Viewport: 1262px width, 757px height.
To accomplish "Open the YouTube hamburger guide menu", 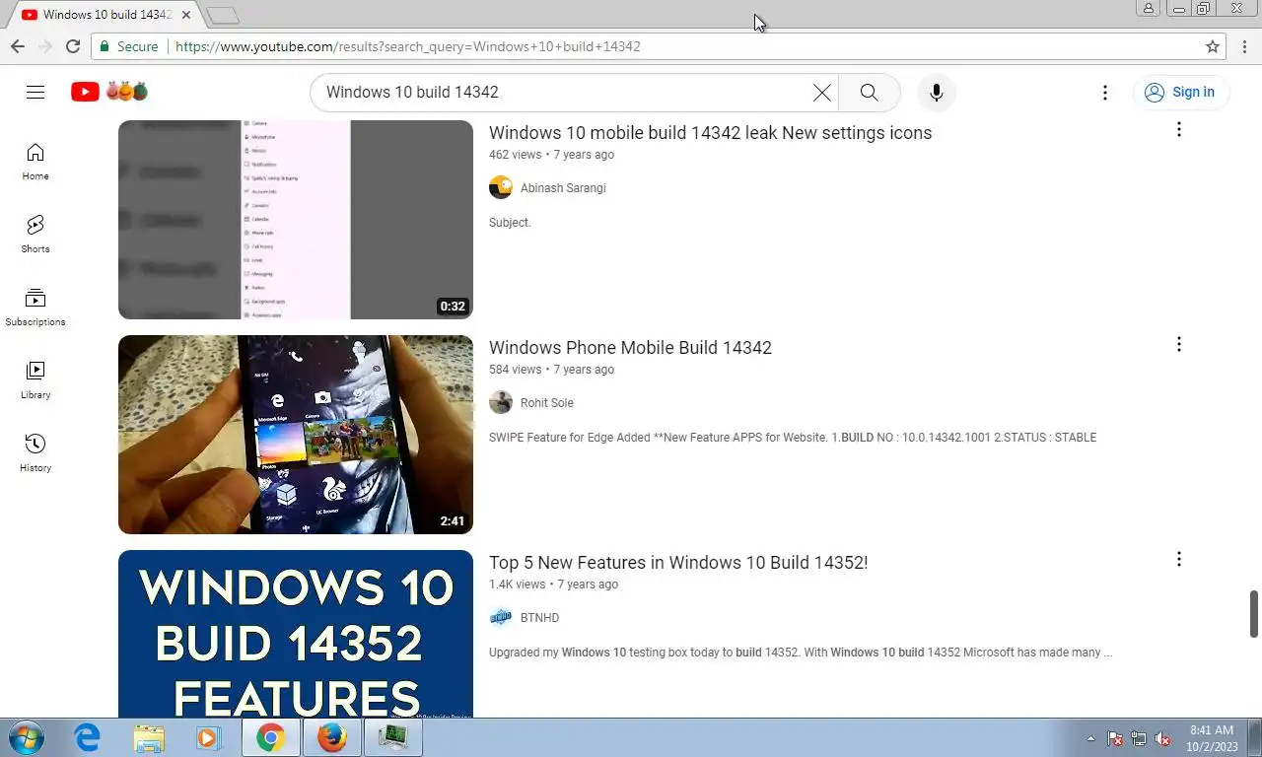I will pos(35,92).
